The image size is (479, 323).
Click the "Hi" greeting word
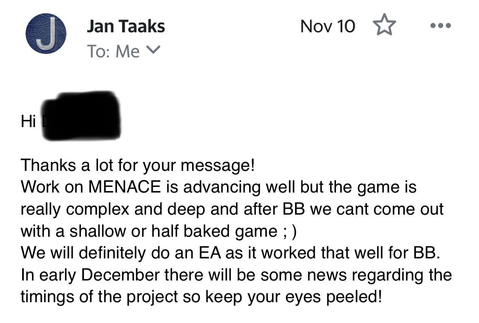coord(29,122)
